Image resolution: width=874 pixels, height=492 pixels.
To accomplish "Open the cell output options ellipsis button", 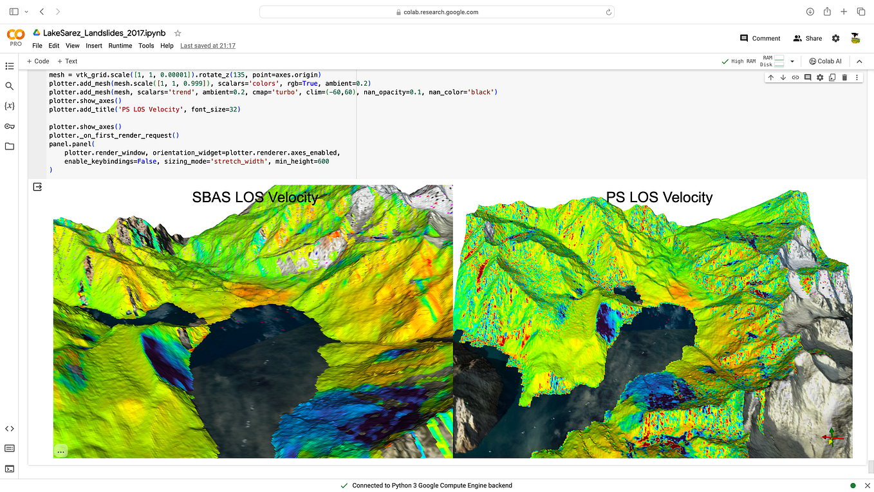I will pos(60,451).
